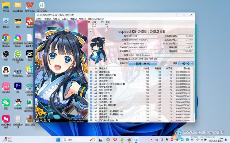Open the Task View taskbar icon

pyautogui.click(x=101, y=140)
